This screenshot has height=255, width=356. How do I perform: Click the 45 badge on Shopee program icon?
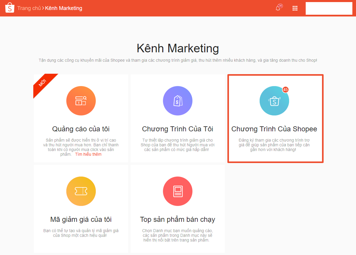(x=285, y=90)
